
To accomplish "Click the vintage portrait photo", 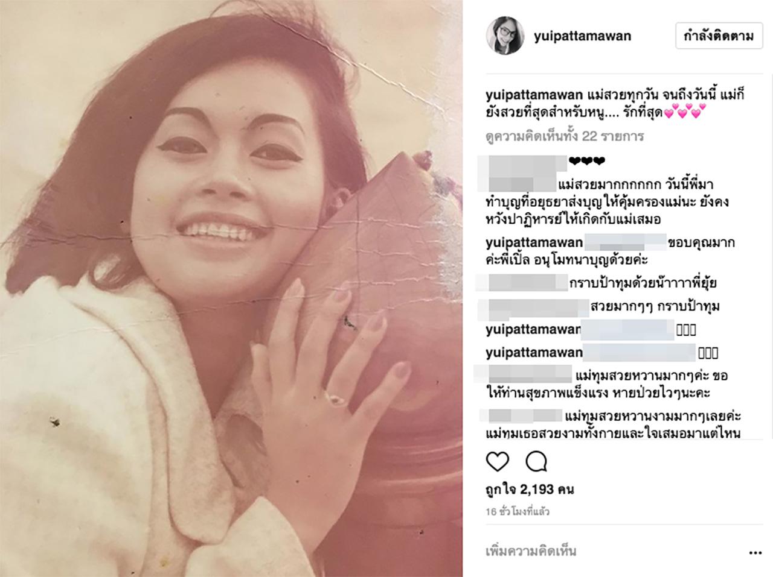I will [x=231, y=288].
